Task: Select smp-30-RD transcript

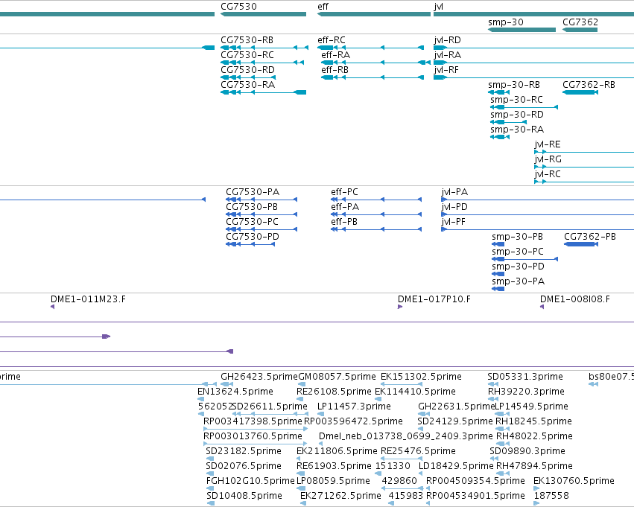Action: [x=508, y=122]
